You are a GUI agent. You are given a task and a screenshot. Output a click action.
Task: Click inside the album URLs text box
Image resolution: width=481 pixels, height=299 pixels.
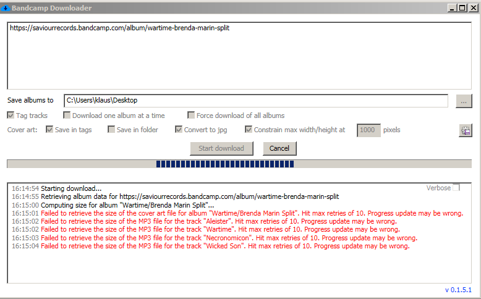(x=239, y=56)
